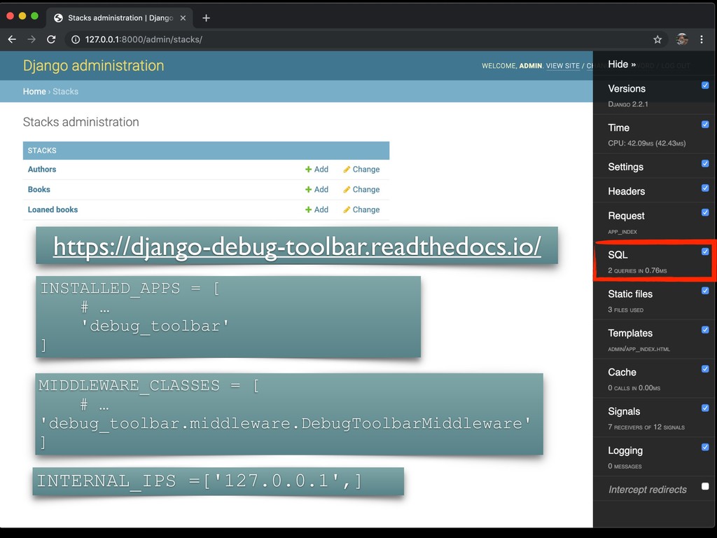Disable the SQL panel checkbox
The height and width of the screenshot is (538, 717).
705,251
